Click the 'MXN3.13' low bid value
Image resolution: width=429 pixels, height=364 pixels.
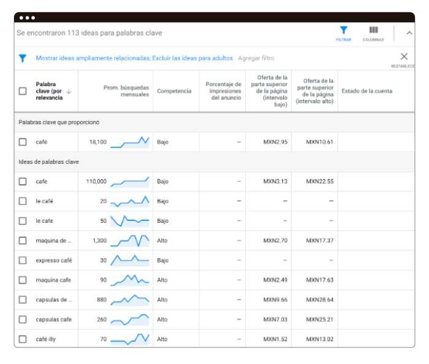(275, 181)
